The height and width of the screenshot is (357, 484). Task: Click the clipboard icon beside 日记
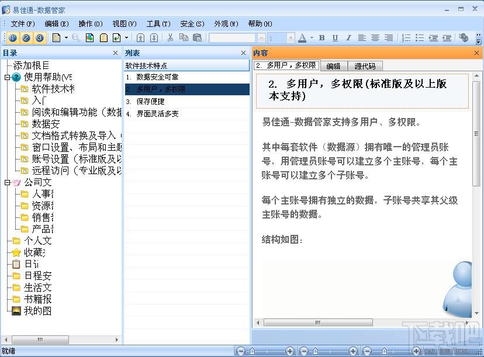[16, 264]
